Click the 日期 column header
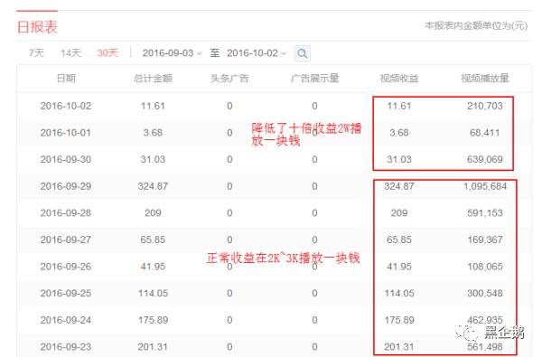This screenshot has width=542, height=357. tap(66, 79)
